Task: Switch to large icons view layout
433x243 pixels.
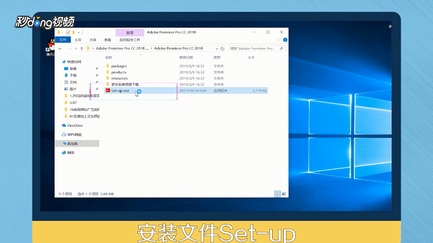Action: [284, 194]
